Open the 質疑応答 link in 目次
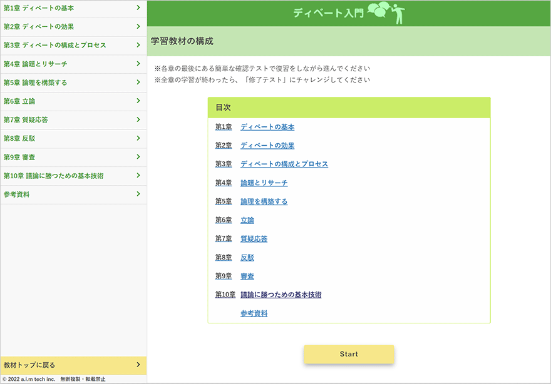The width and height of the screenshot is (551, 384). click(254, 239)
